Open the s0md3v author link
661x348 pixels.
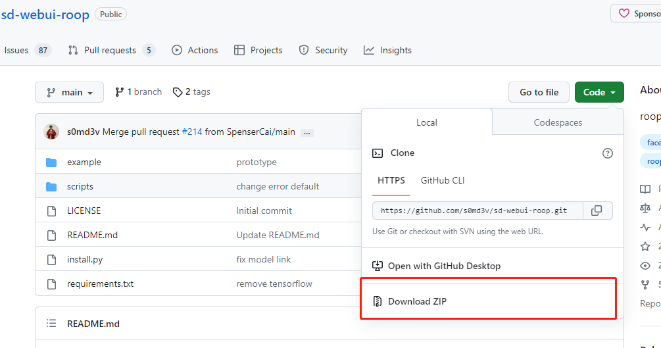83,132
